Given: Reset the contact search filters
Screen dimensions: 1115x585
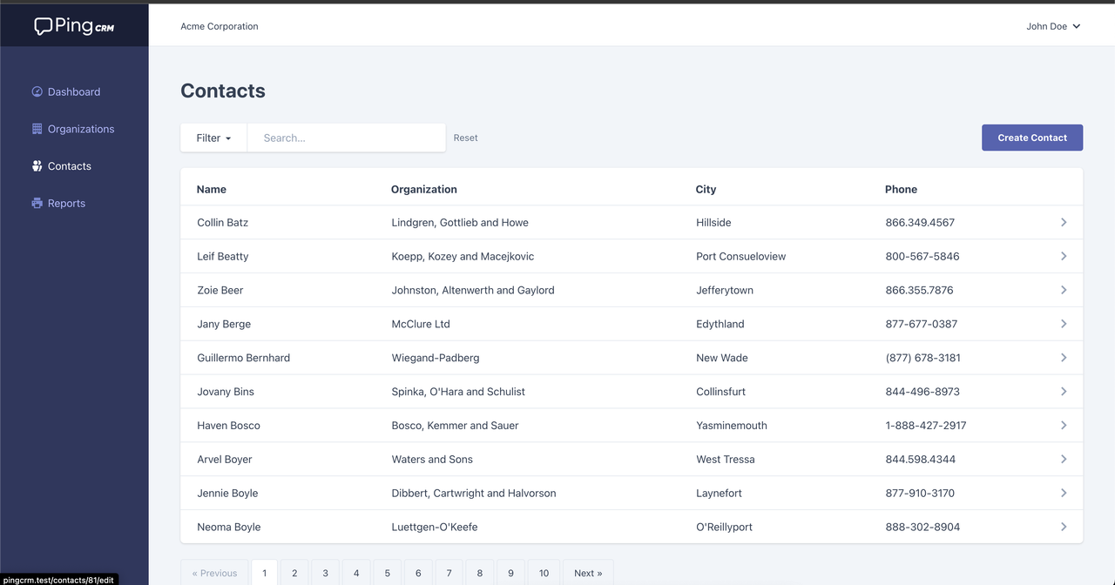Looking at the screenshot, I should pos(465,138).
